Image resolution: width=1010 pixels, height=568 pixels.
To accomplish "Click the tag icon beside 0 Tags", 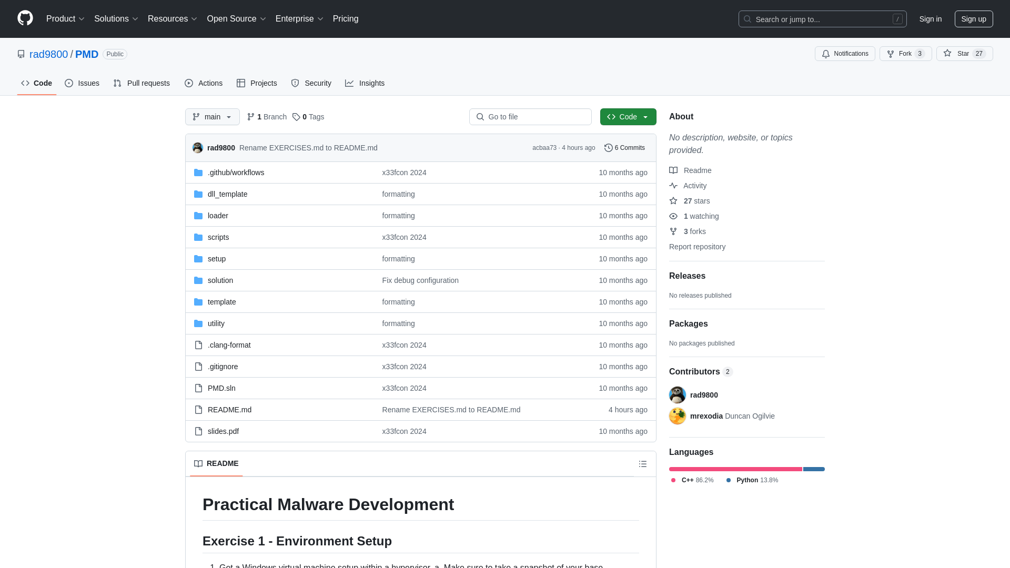I will pyautogui.click(x=296, y=117).
